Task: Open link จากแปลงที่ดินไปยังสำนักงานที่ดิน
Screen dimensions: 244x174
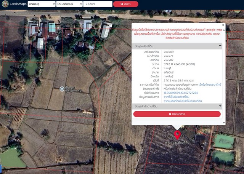Action: point(183,101)
